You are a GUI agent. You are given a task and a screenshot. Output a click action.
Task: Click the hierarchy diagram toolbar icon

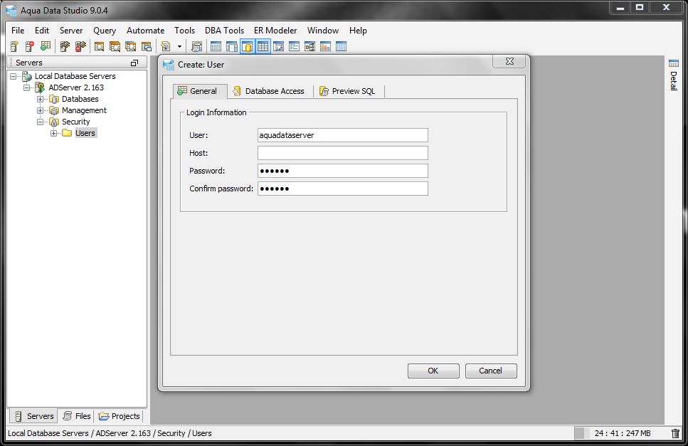309,46
